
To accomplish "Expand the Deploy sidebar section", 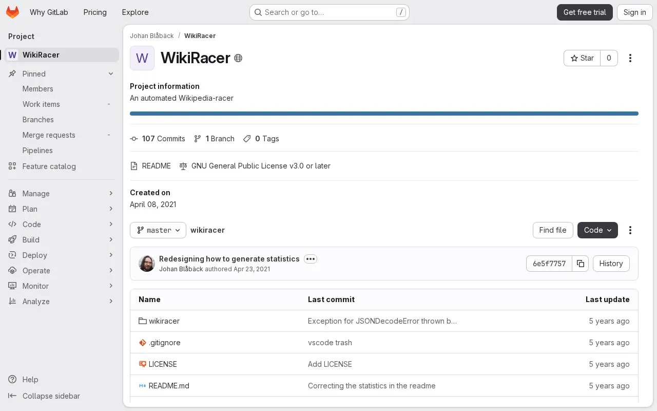I will (x=62, y=255).
